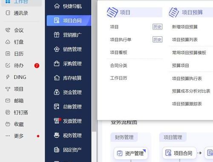This screenshot has height=162, width=213.
Task: Click 历史 button beside 项目
Action: pyautogui.click(x=157, y=27)
